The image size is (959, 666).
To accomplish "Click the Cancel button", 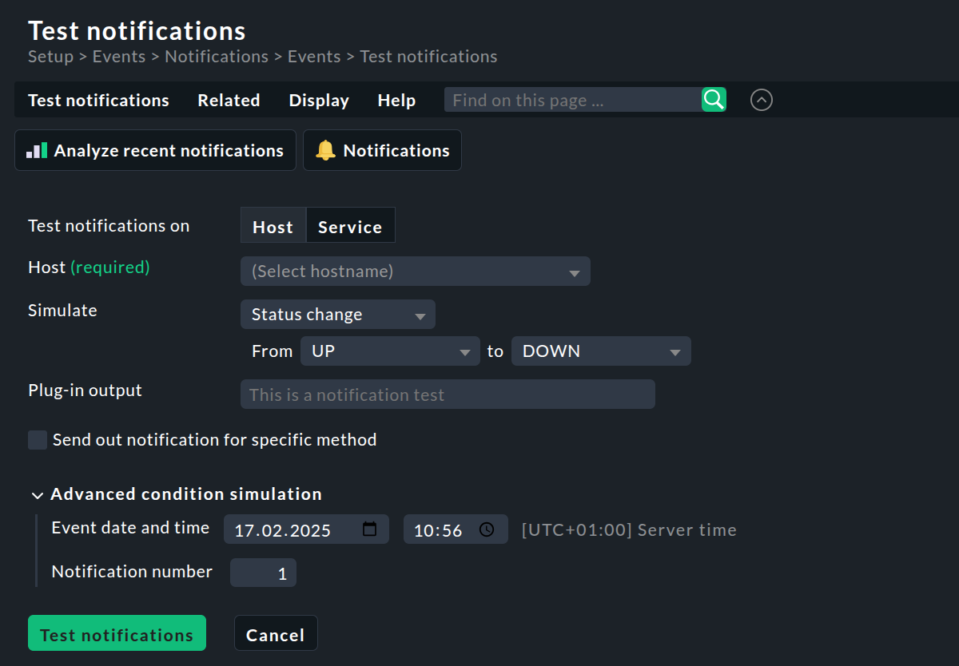I will coord(276,633).
